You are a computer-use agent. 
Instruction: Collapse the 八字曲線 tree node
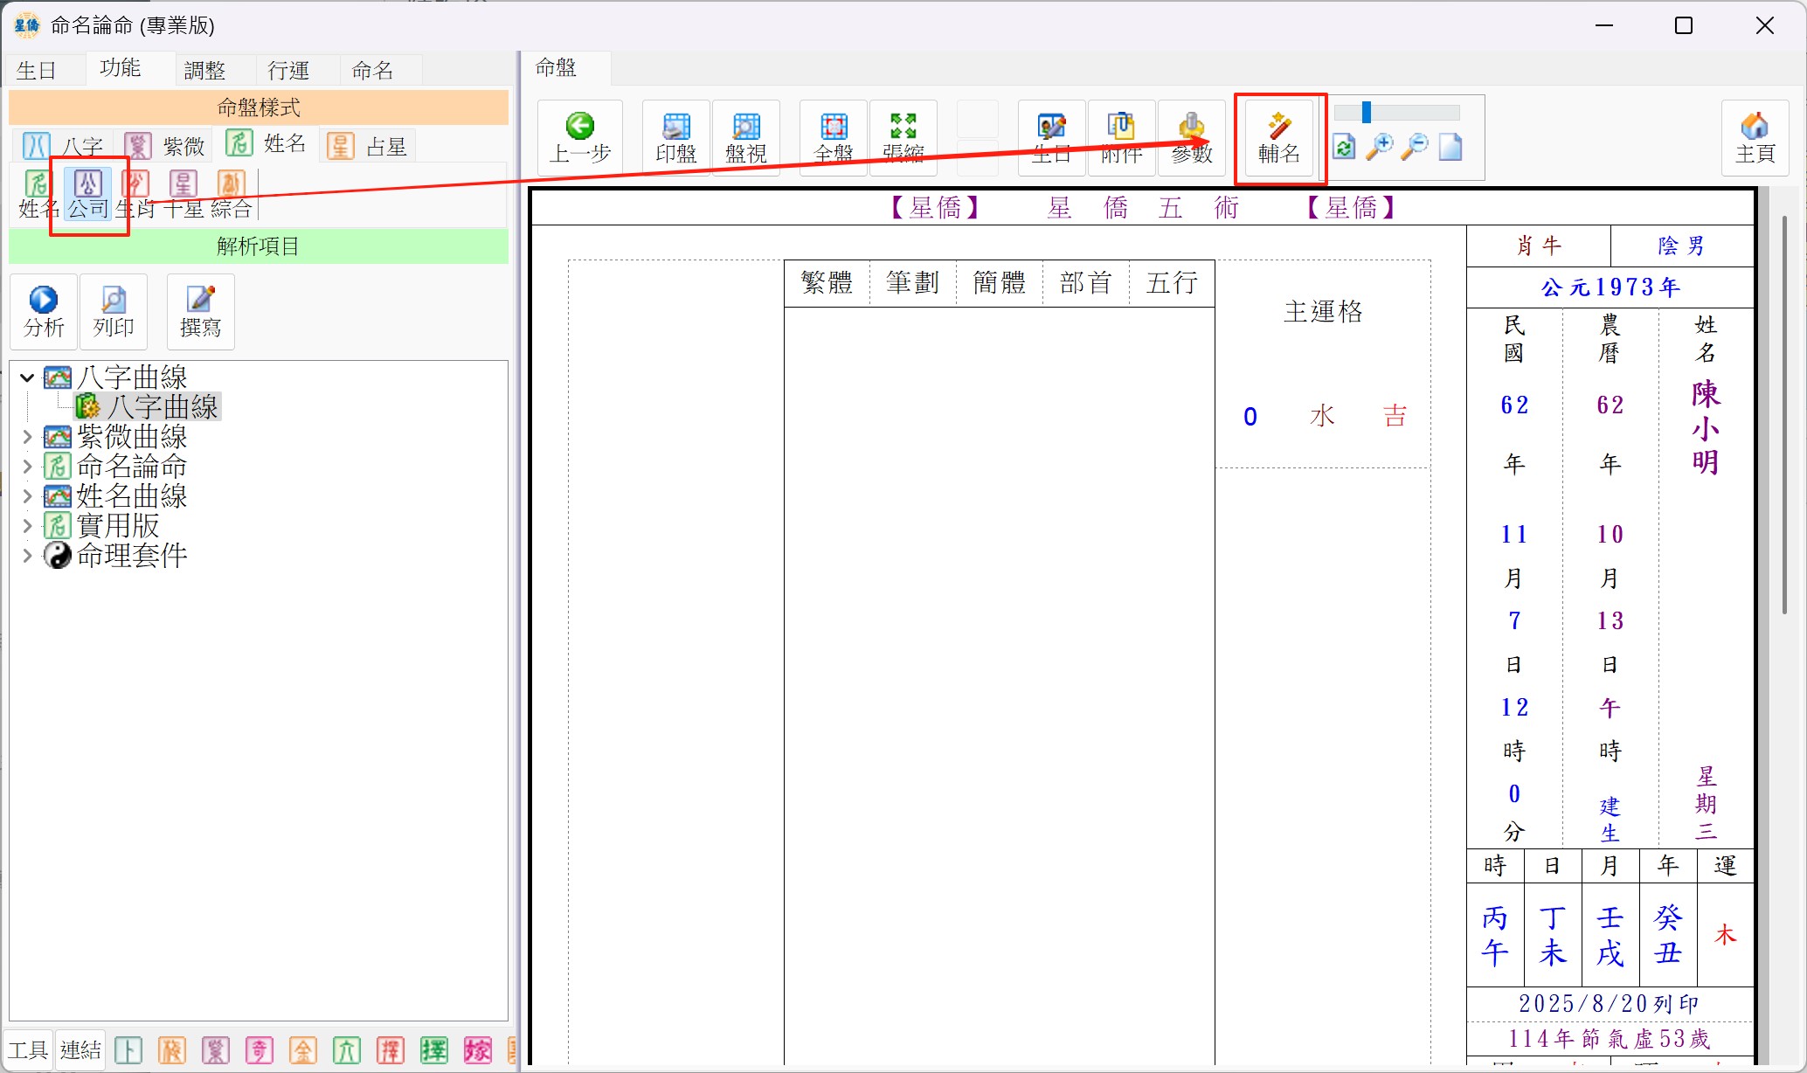click(27, 377)
